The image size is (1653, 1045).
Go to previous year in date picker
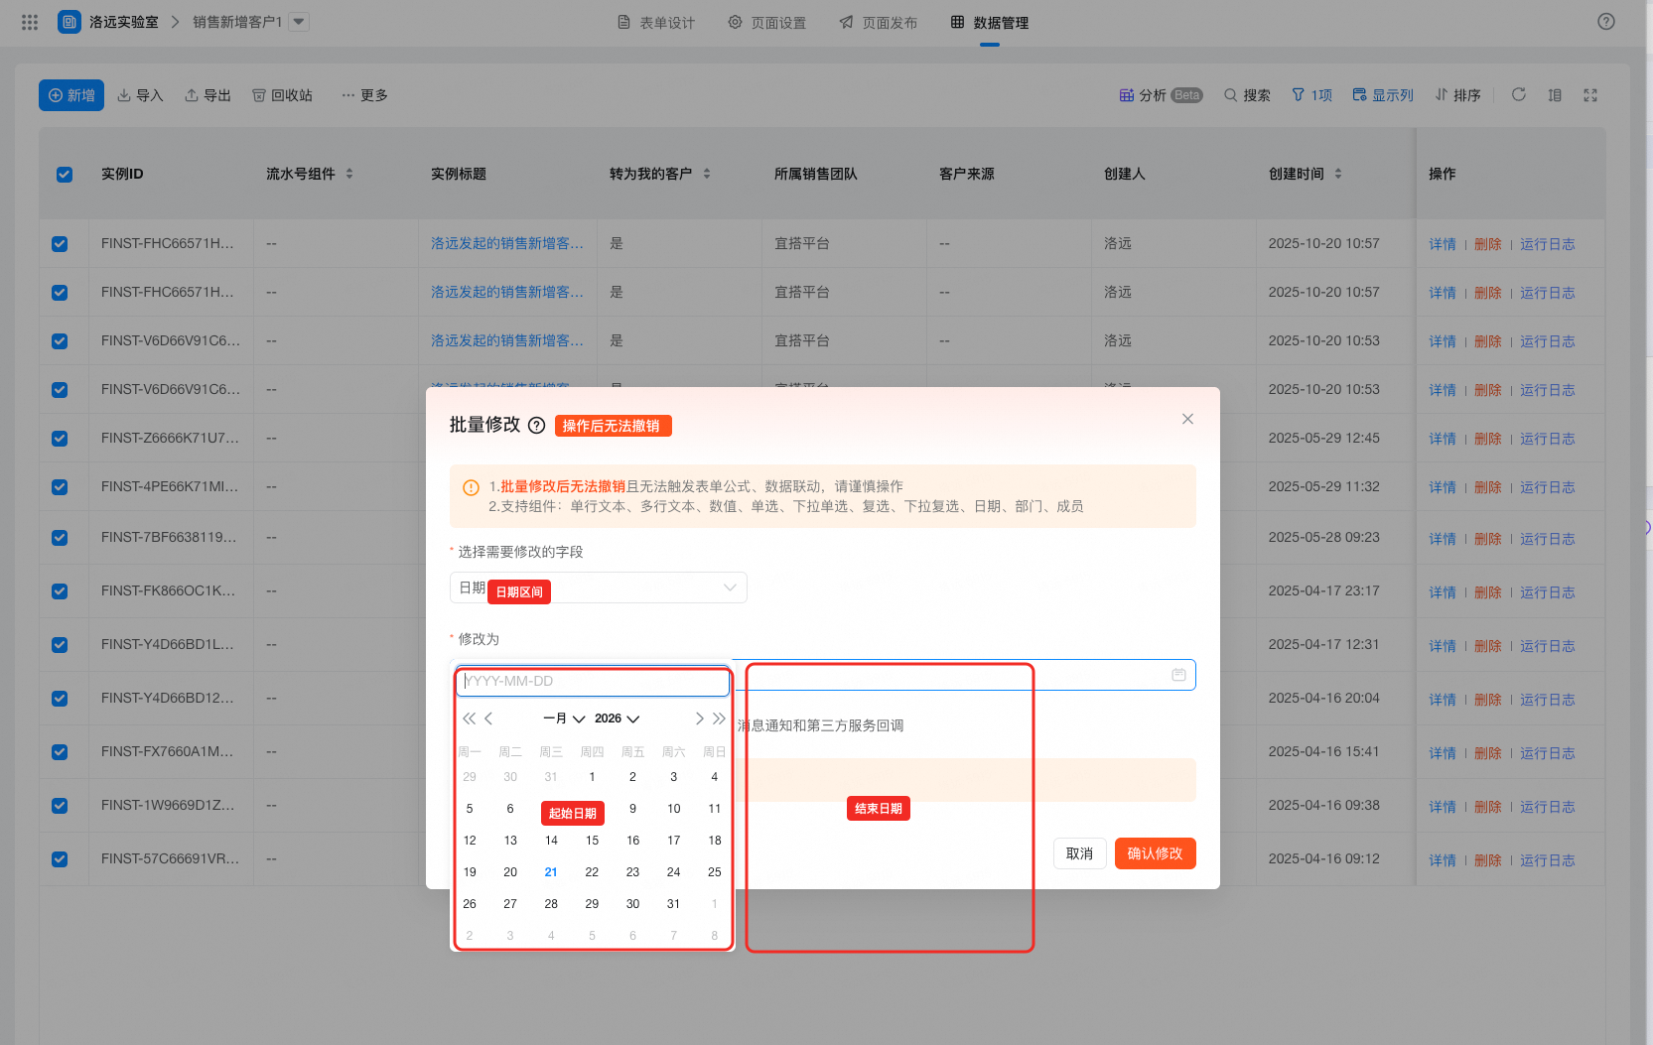469,718
